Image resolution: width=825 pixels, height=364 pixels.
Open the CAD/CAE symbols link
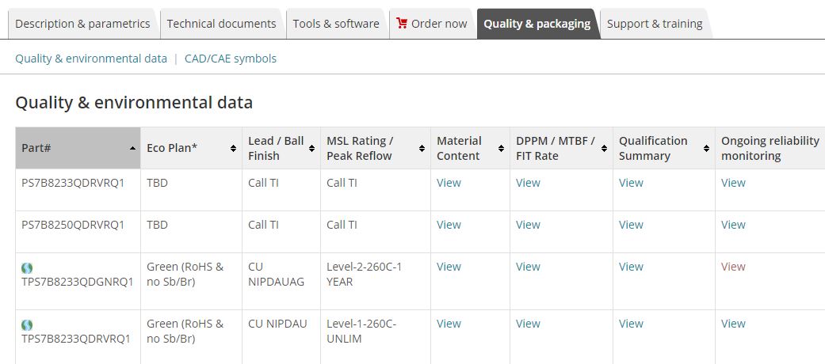tap(231, 59)
